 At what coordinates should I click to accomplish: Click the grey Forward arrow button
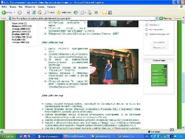pos(20,12)
